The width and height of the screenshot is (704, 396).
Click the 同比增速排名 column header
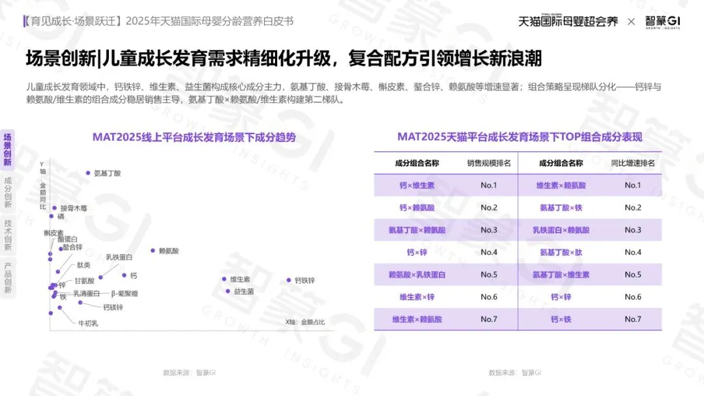632,163
